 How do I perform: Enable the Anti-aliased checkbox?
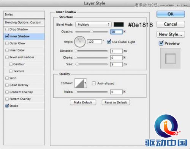[94, 83]
